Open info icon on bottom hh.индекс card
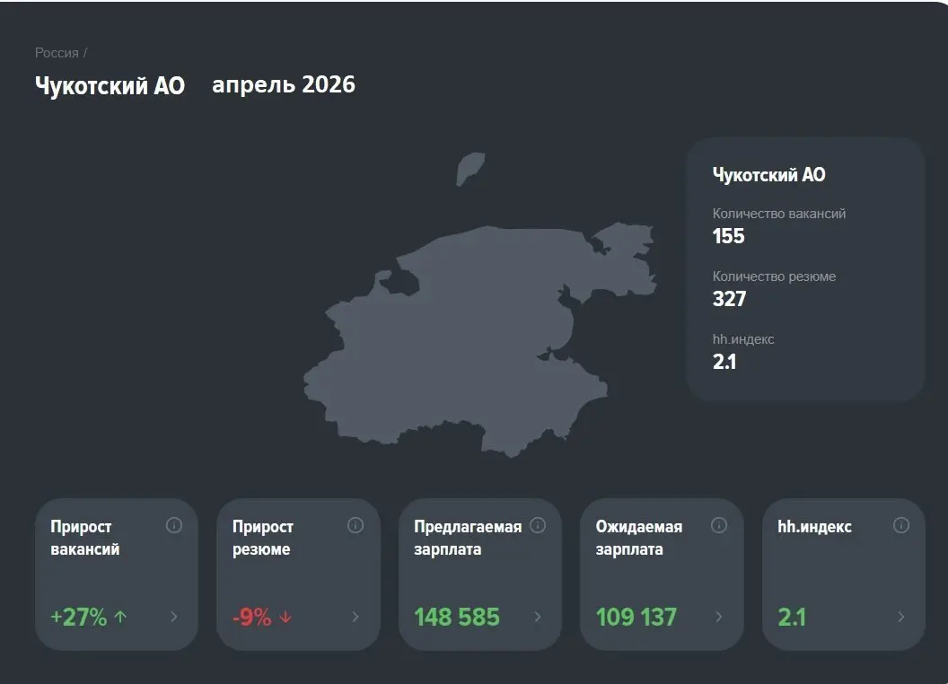Screen dimensions: 948x684 (900, 525)
